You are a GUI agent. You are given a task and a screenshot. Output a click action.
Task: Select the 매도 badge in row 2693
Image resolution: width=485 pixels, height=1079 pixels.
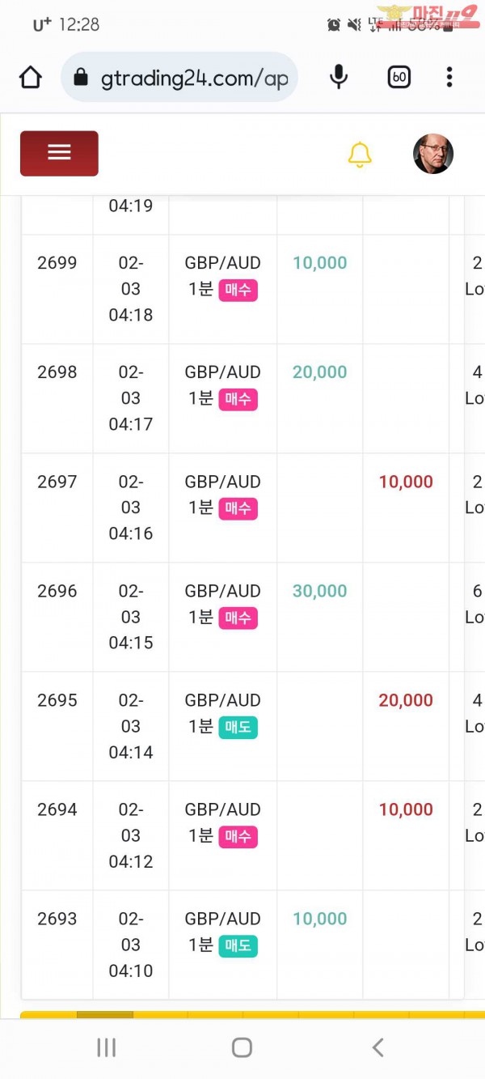click(x=238, y=945)
